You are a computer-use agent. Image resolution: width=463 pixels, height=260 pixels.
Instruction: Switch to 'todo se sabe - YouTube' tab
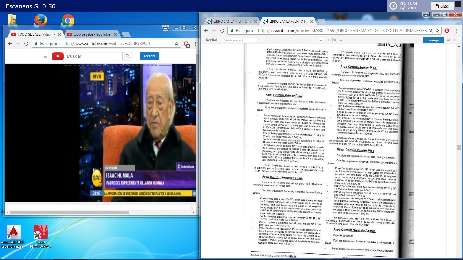[91, 34]
